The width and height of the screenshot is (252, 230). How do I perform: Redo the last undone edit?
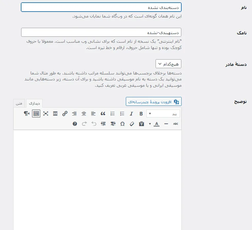84,124
